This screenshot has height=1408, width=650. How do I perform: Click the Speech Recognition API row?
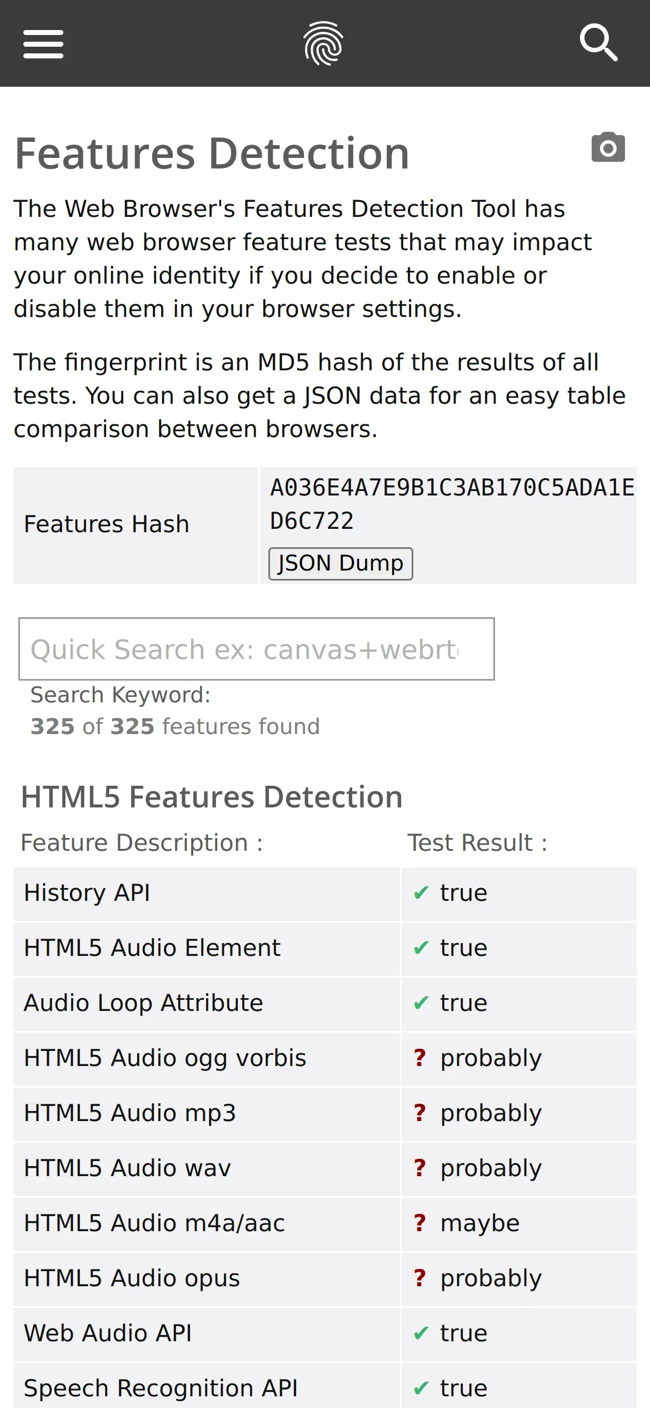161,1389
